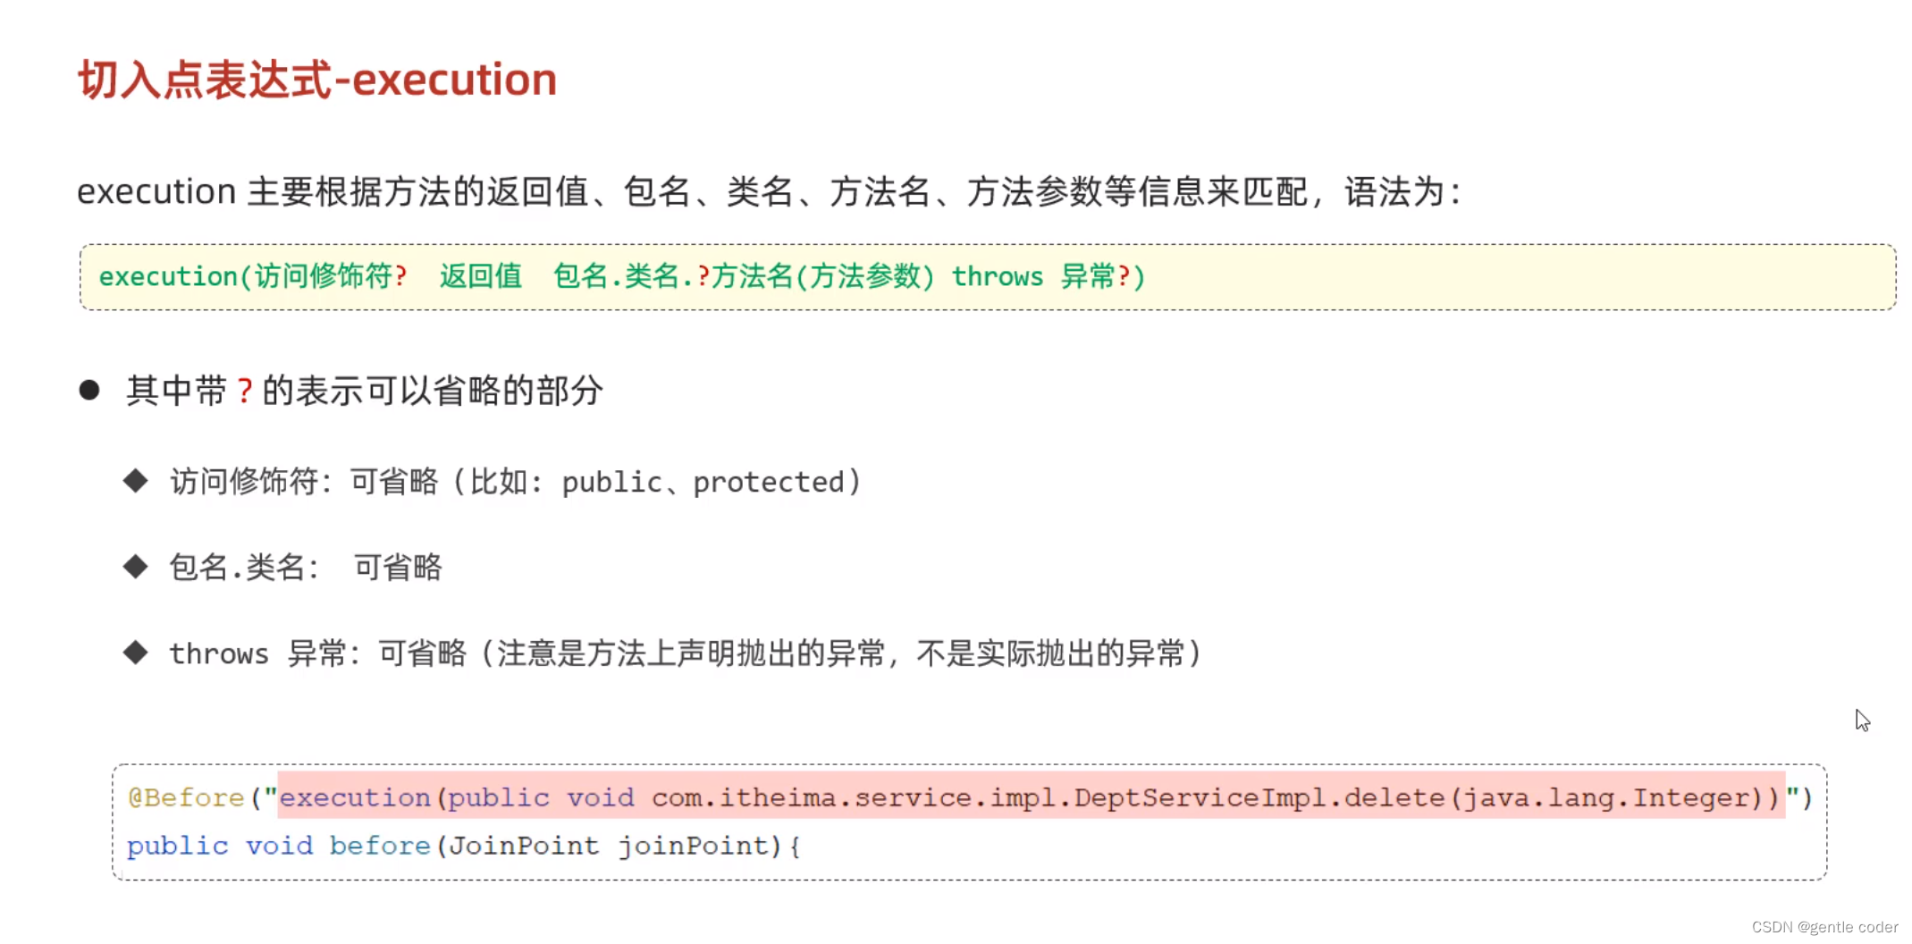
Task: Click the CSDN @gentle coder watermark
Action: point(1824,927)
